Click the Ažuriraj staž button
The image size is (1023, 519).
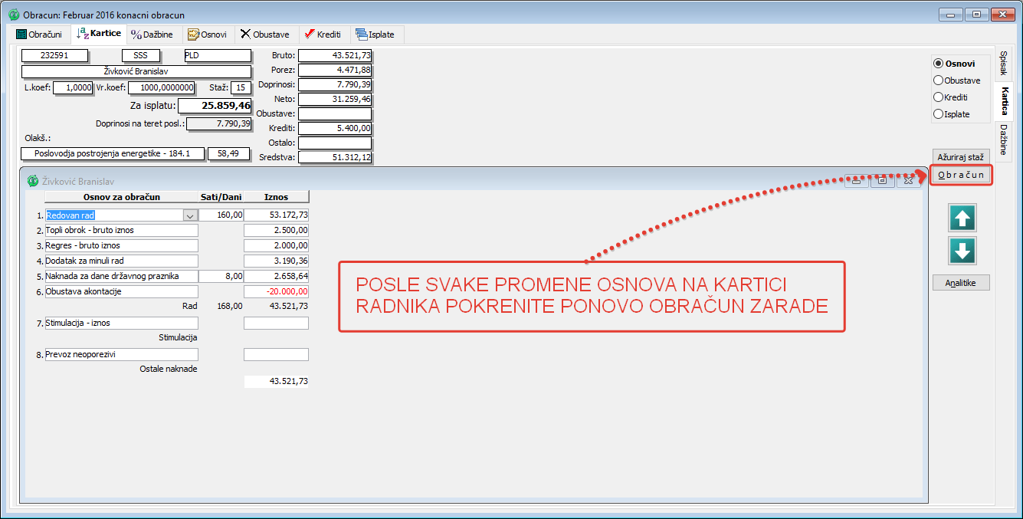point(961,156)
